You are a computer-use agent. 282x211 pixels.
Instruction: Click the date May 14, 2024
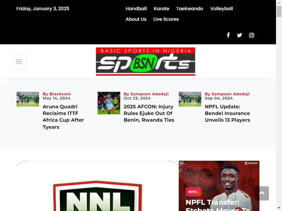pyautogui.click(x=56, y=98)
